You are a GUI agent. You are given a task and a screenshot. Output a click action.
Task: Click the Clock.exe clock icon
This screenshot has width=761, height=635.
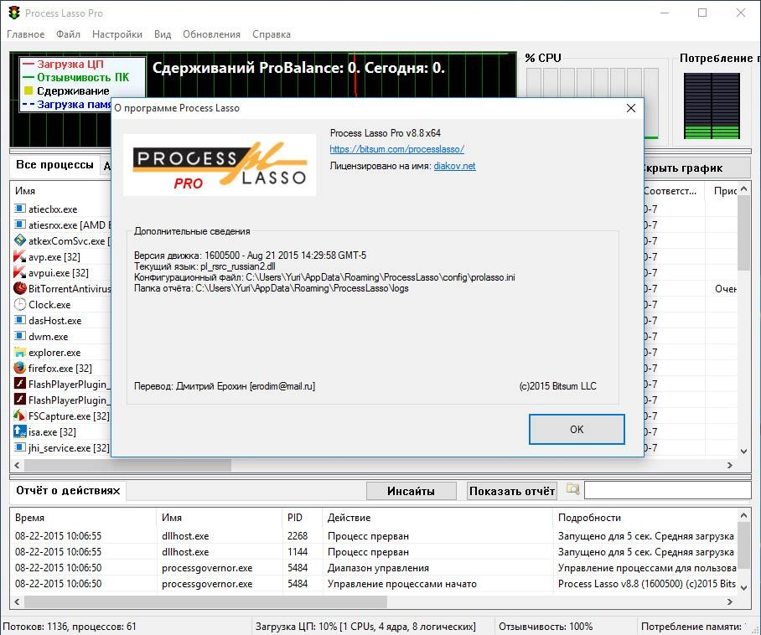pos(19,304)
